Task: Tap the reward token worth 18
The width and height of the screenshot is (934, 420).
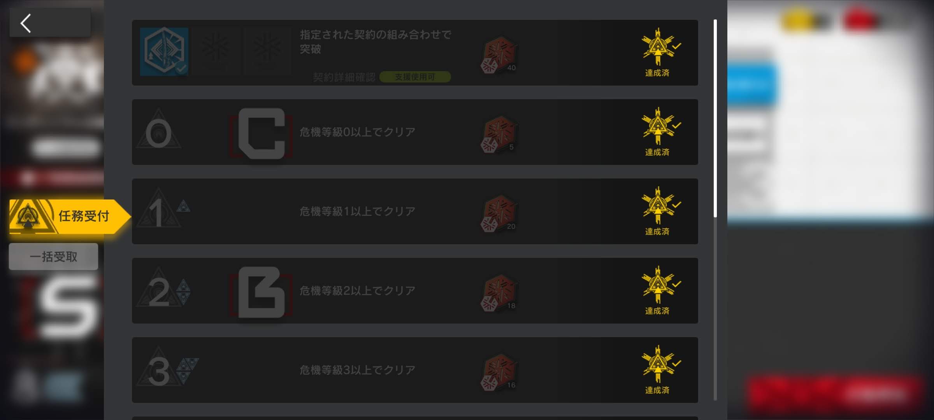Action: pos(499,293)
